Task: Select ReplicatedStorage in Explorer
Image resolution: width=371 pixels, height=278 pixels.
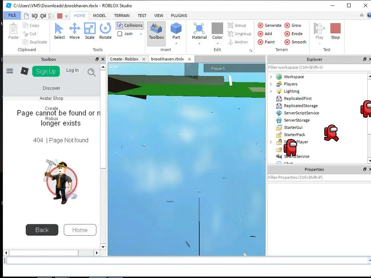Action: coord(300,106)
